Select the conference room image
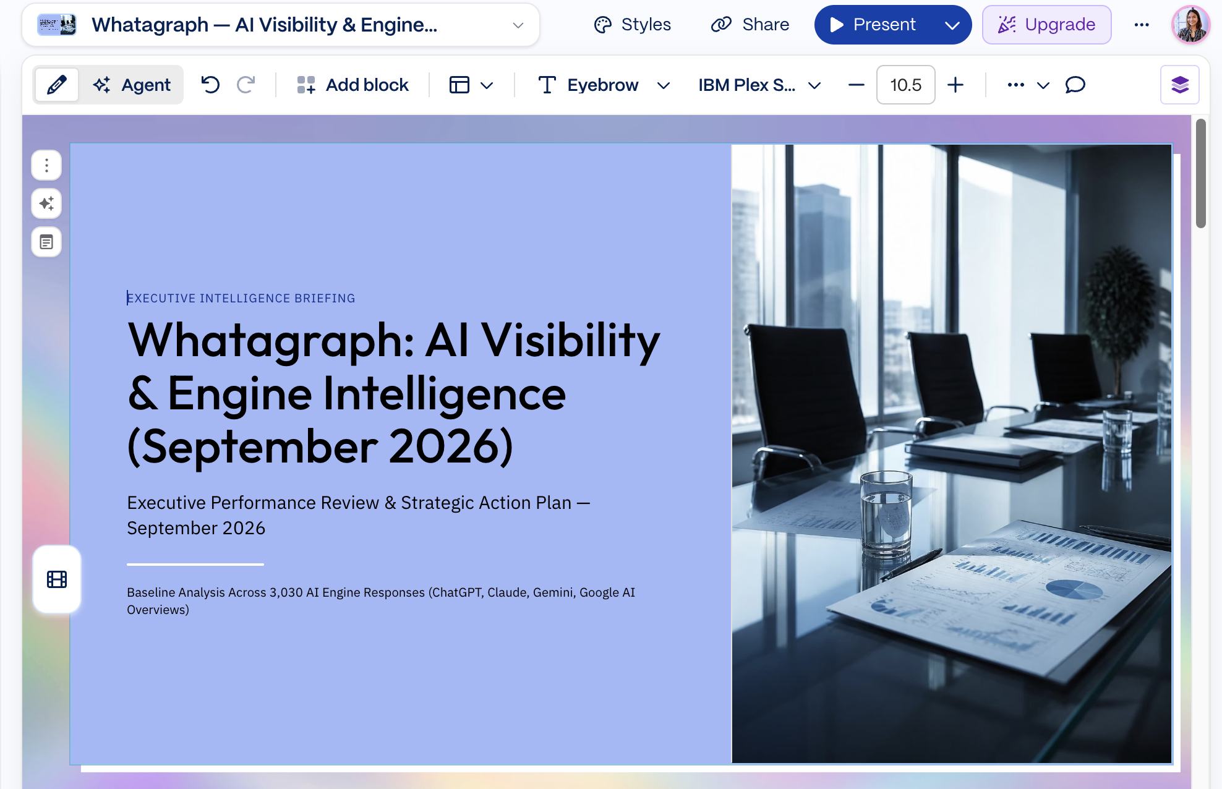This screenshot has width=1222, height=789. coord(952,453)
